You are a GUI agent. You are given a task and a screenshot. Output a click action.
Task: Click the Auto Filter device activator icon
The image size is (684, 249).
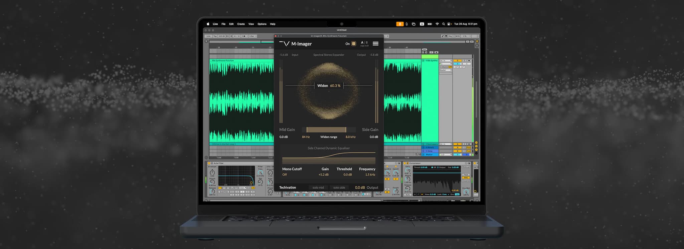coord(209,163)
